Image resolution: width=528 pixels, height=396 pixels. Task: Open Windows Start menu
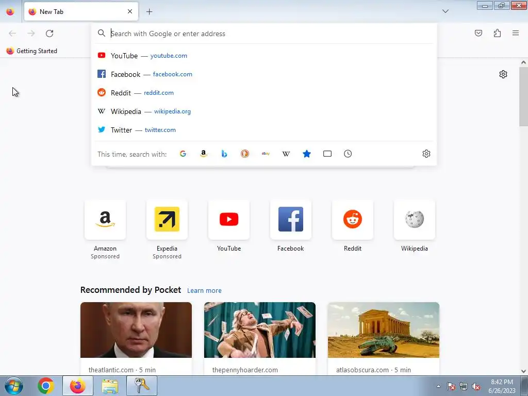[14, 386]
